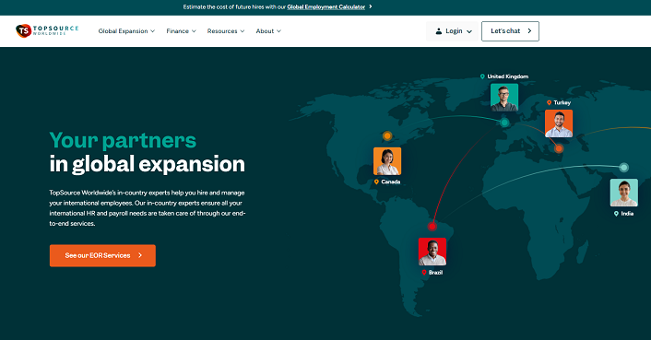
Task: Select the United Kingdom employee photo
Action: point(504,98)
